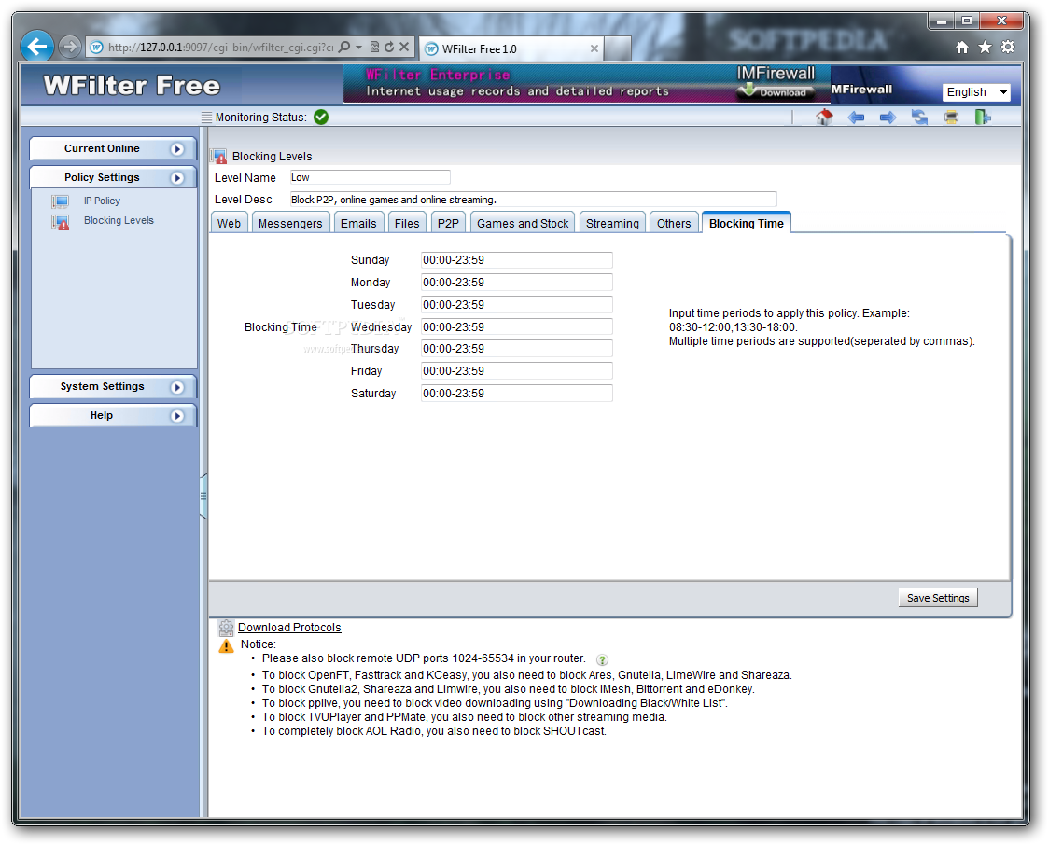Switch to the Files tab

click(x=407, y=223)
